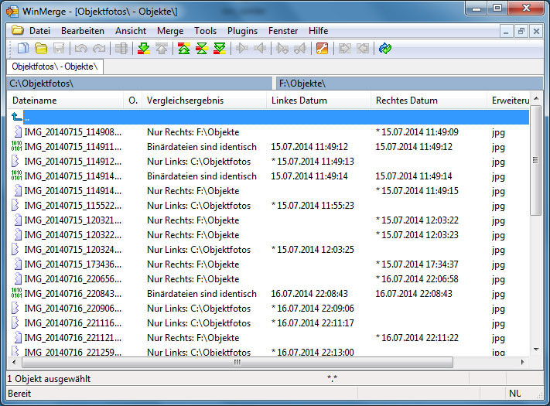Viewport: 550px width, 406px height.
Task: Select file IMG_20140716_220906
Action: 73,309
